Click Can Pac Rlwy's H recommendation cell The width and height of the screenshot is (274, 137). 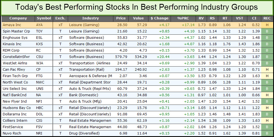(267, 70)
